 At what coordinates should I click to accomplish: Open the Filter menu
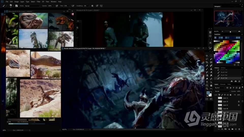click(38, 2)
